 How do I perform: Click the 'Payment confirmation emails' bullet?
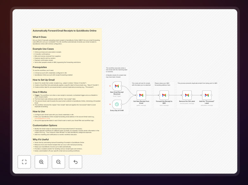click(44, 60)
